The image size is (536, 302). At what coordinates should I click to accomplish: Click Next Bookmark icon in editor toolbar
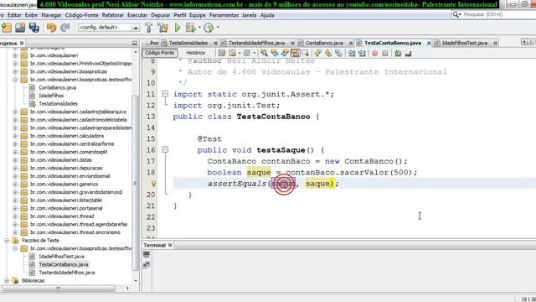328,53
